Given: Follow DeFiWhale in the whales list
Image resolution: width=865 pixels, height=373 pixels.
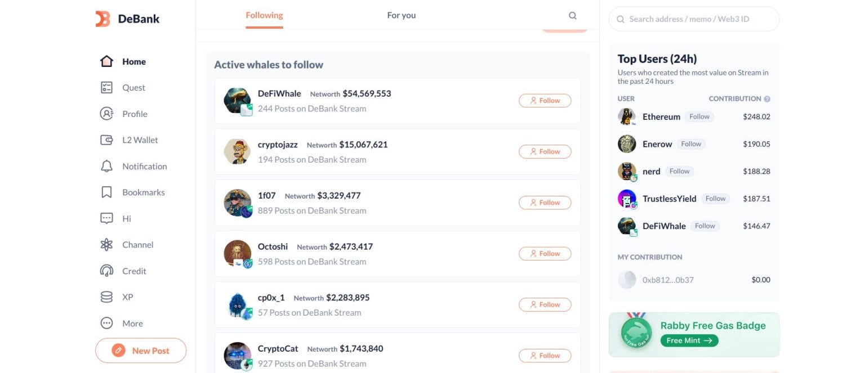Looking at the screenshot, I should [x=545, y=100].
